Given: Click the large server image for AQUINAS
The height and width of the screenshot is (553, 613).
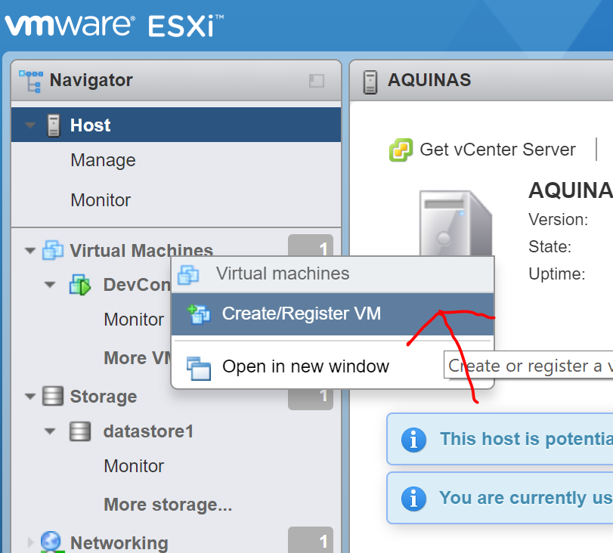Looking at the screenshot, I should click(x=456, y=223).
